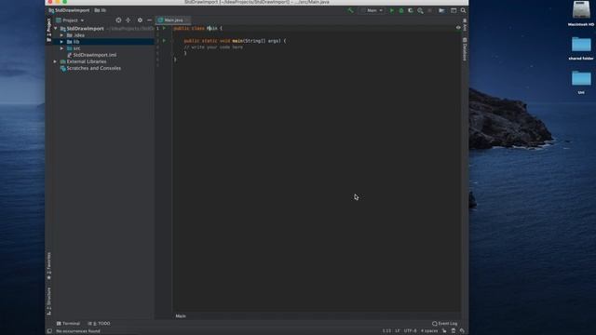Start debugging with the green bug icon
596x335 pixels.
click(x=401, y=10)
